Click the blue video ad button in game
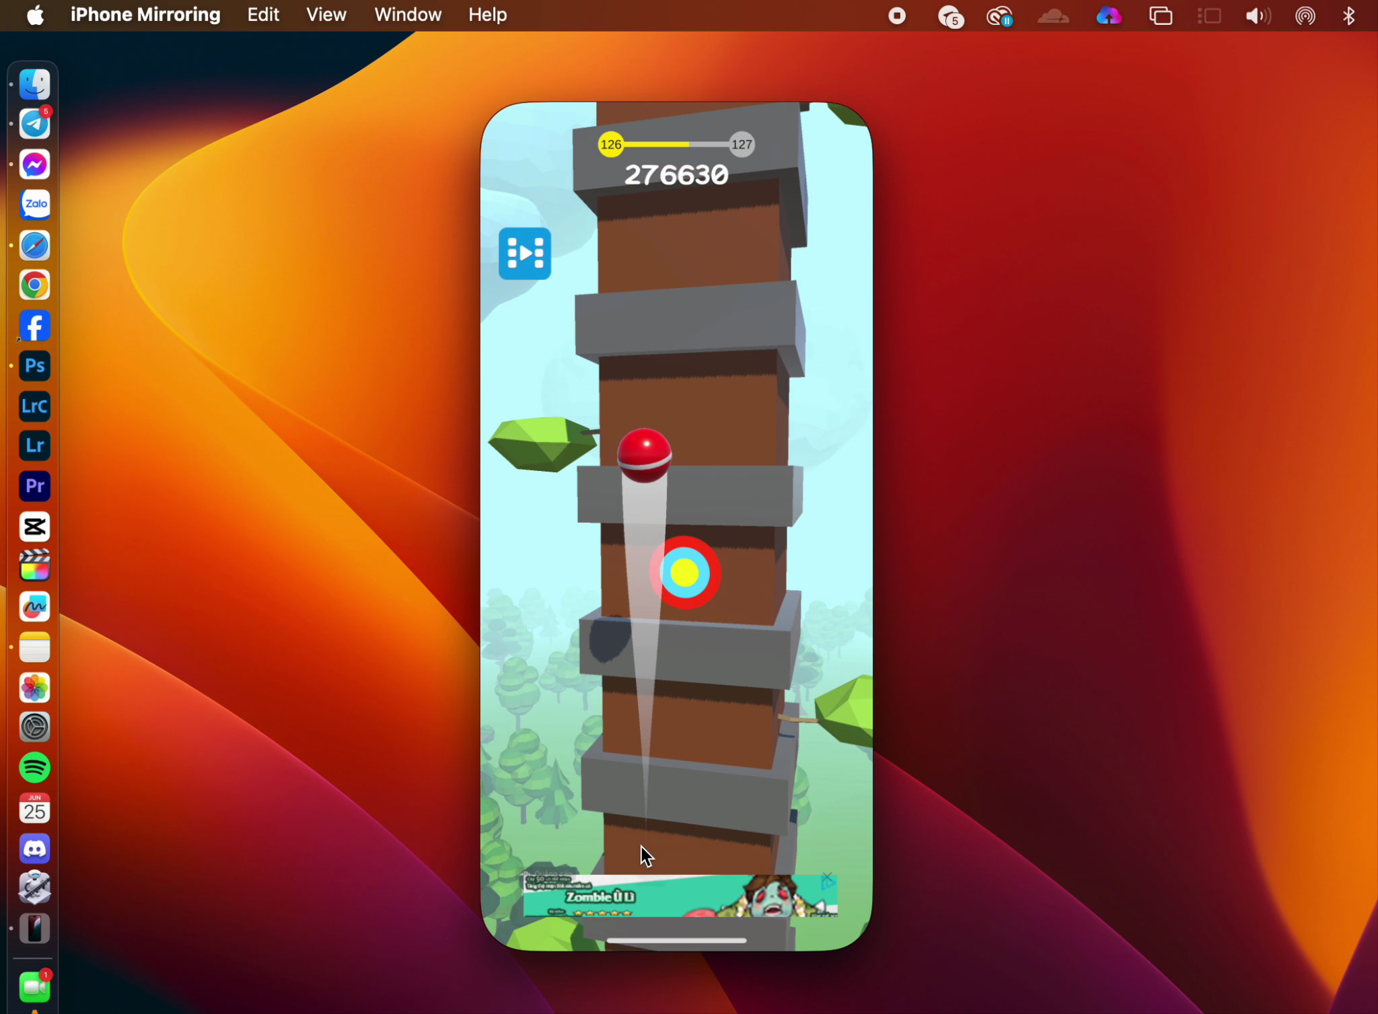Screen dimensions: 1378x1014 (524, 254)
